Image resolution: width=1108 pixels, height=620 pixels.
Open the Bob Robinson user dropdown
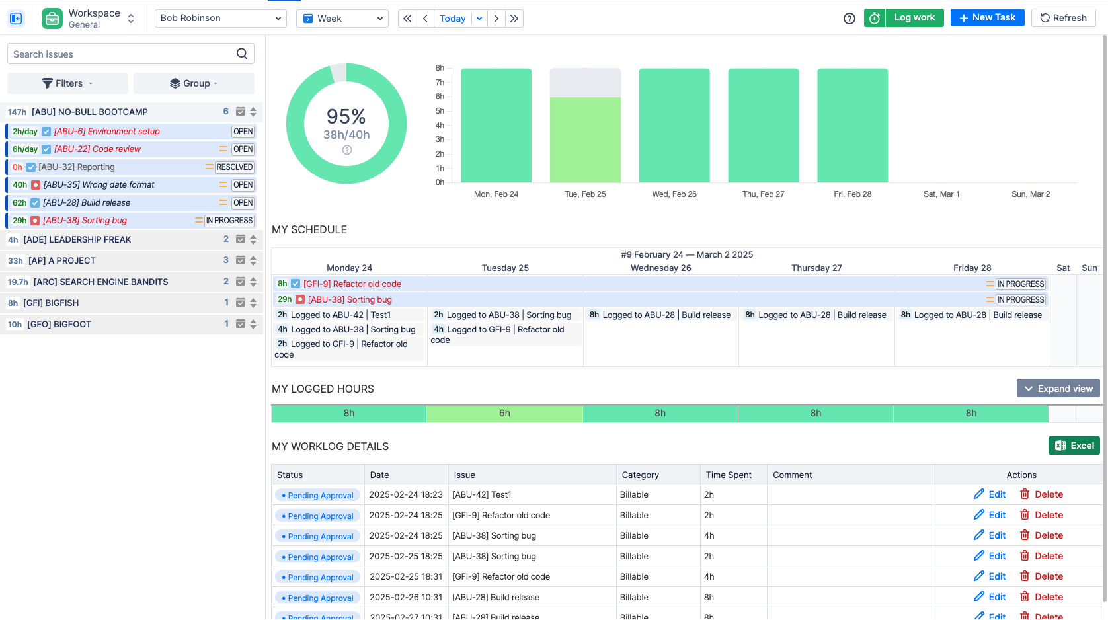(x=220, y=18)
